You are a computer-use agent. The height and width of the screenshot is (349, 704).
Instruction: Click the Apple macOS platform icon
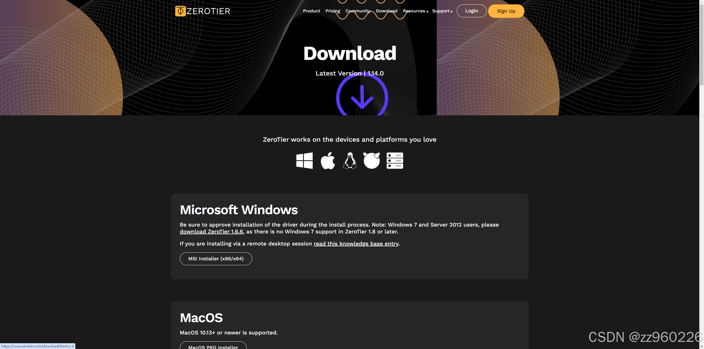[328, 161]
